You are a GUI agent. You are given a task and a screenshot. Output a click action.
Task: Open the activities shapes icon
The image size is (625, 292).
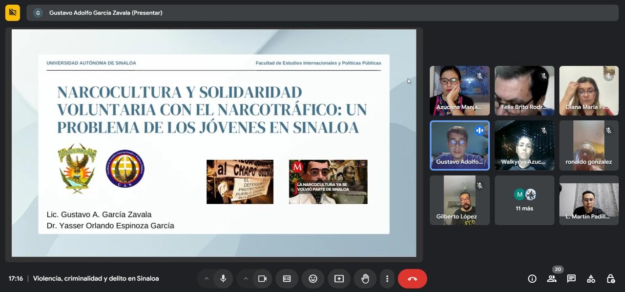coord(591,279)
